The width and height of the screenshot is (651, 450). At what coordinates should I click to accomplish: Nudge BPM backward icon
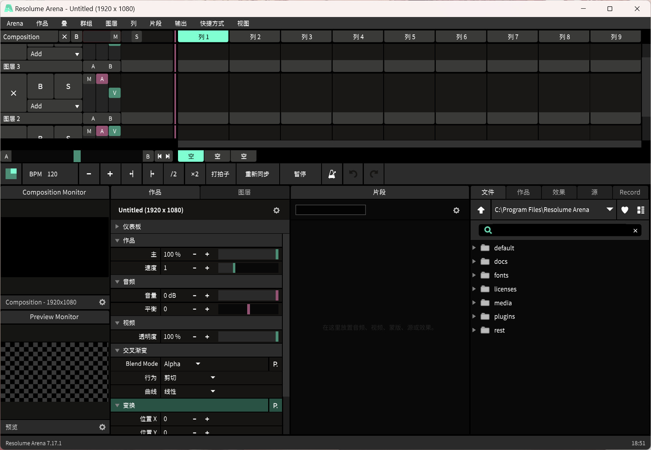pyautogui.click(x=131, y=174)
